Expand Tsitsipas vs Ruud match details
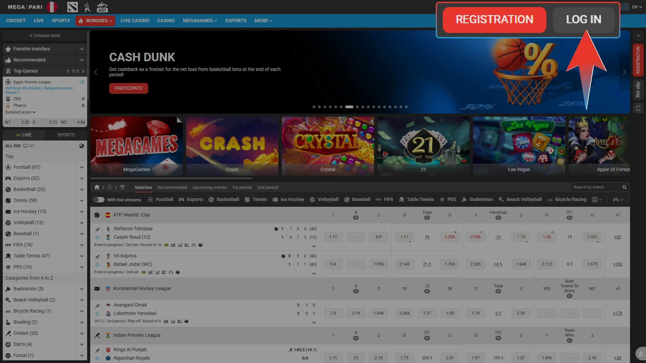Viewport: 646px width, 363px height. (x=314, y=246)
